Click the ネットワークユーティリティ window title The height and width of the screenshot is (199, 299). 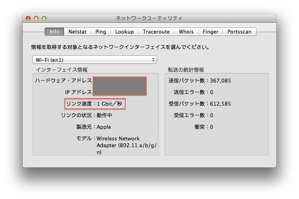(x=149, y=18)
